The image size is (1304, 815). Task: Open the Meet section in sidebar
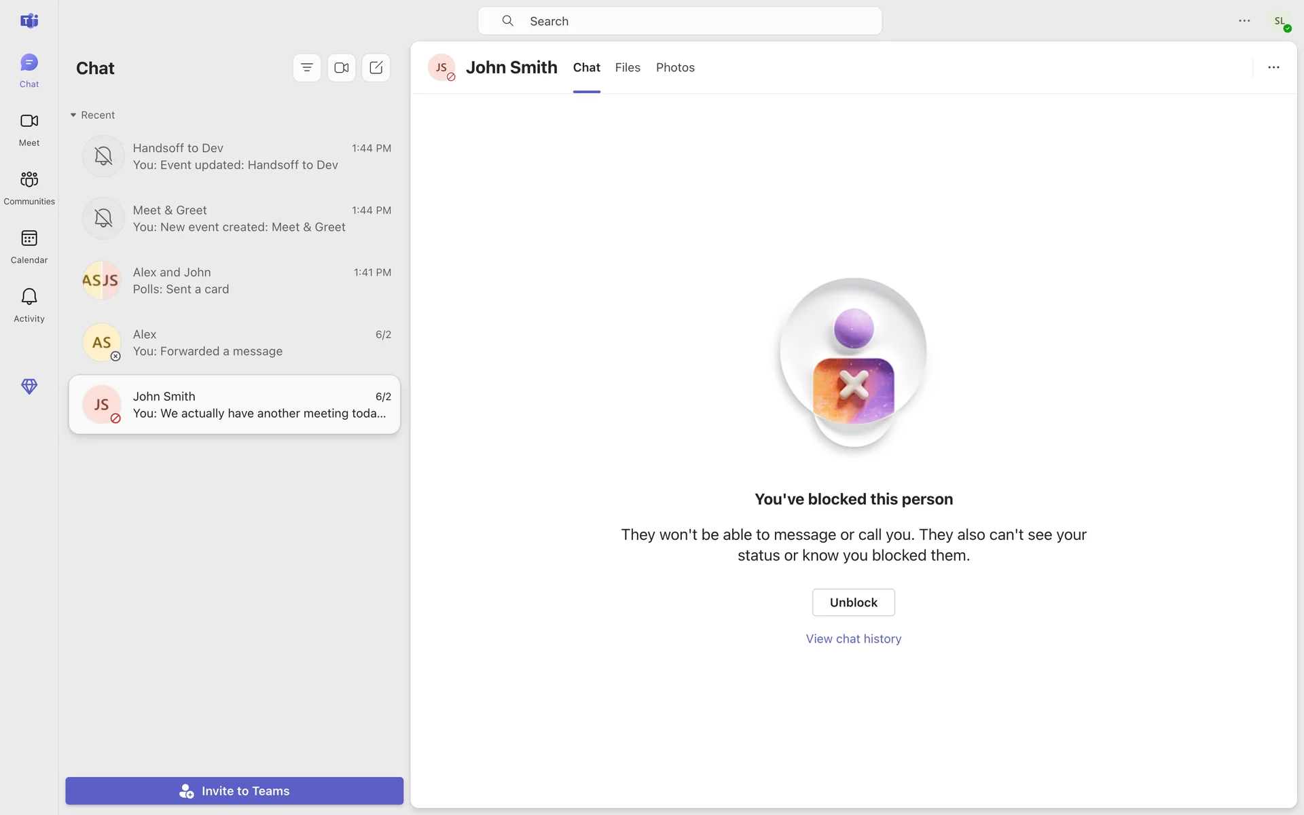[x=29, y=129]
